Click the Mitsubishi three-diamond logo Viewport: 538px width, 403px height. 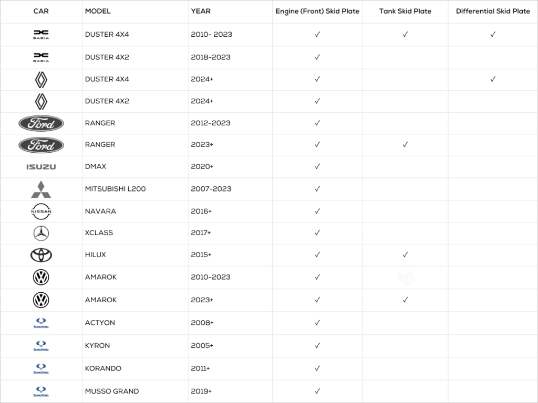(x=41, y=189)
